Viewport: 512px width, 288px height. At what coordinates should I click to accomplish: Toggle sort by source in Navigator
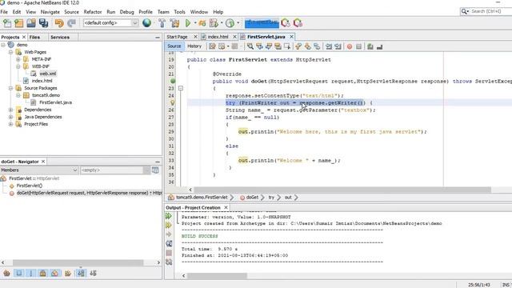[x=93, y=273]
